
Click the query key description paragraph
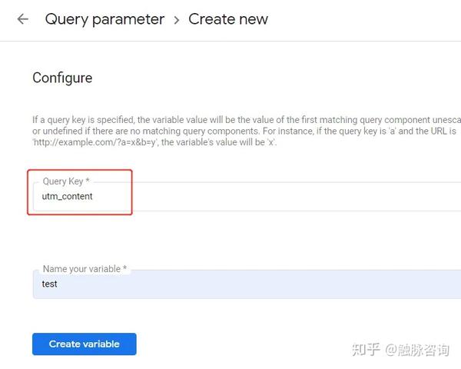click(x=247, y=131)
